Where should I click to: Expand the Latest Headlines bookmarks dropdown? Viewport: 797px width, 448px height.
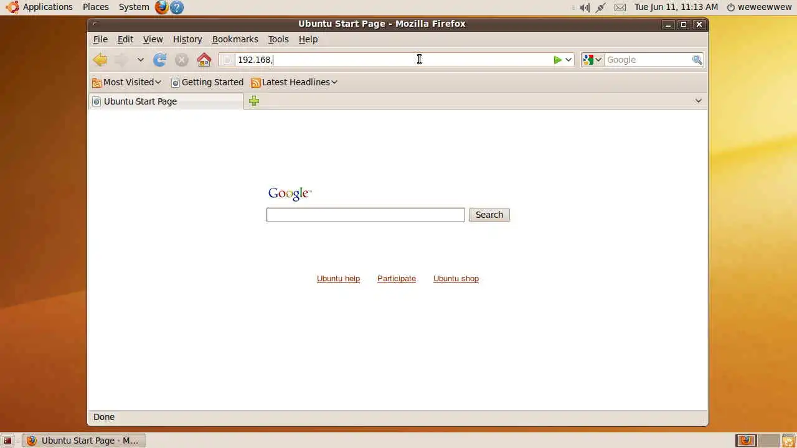click(294, 82)
